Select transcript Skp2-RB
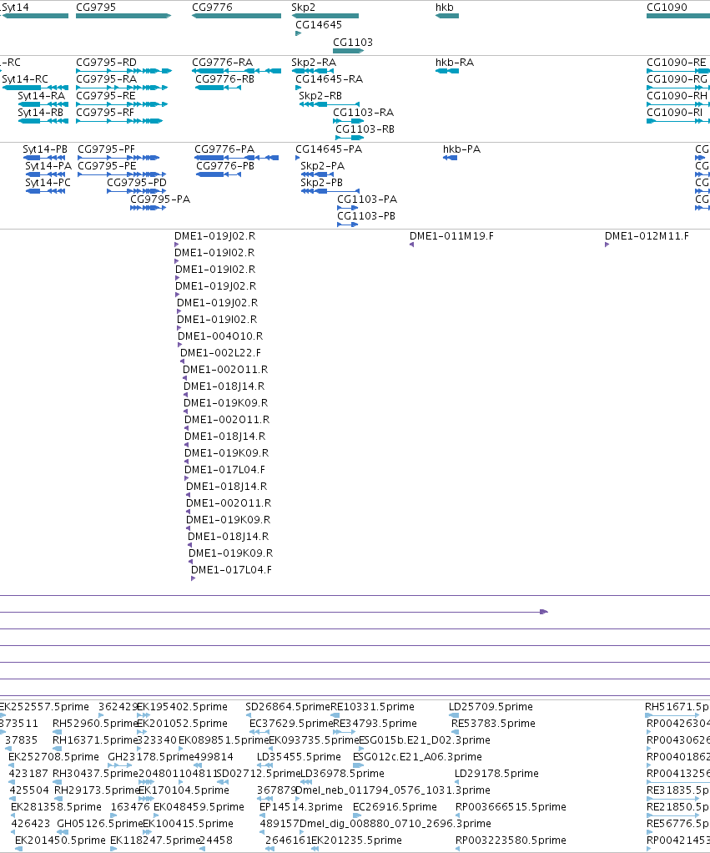This screenshot has height=853, width=710. coord(320,96)
